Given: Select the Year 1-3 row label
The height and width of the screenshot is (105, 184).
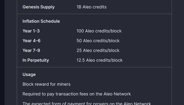Looking at the screenshot, I should point(31,31).
